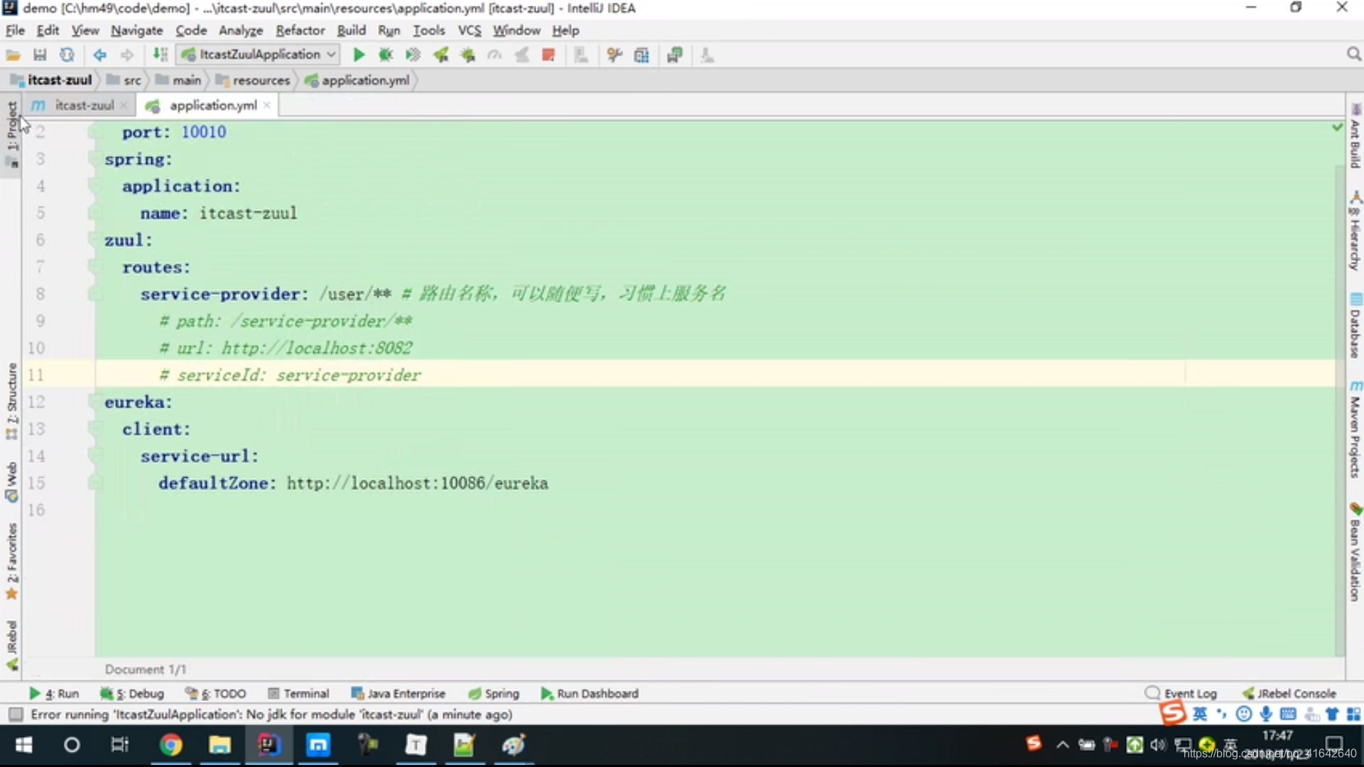Click the Search Everywhere magnifier
The image size is (1364, 767).
(1353, 55)
